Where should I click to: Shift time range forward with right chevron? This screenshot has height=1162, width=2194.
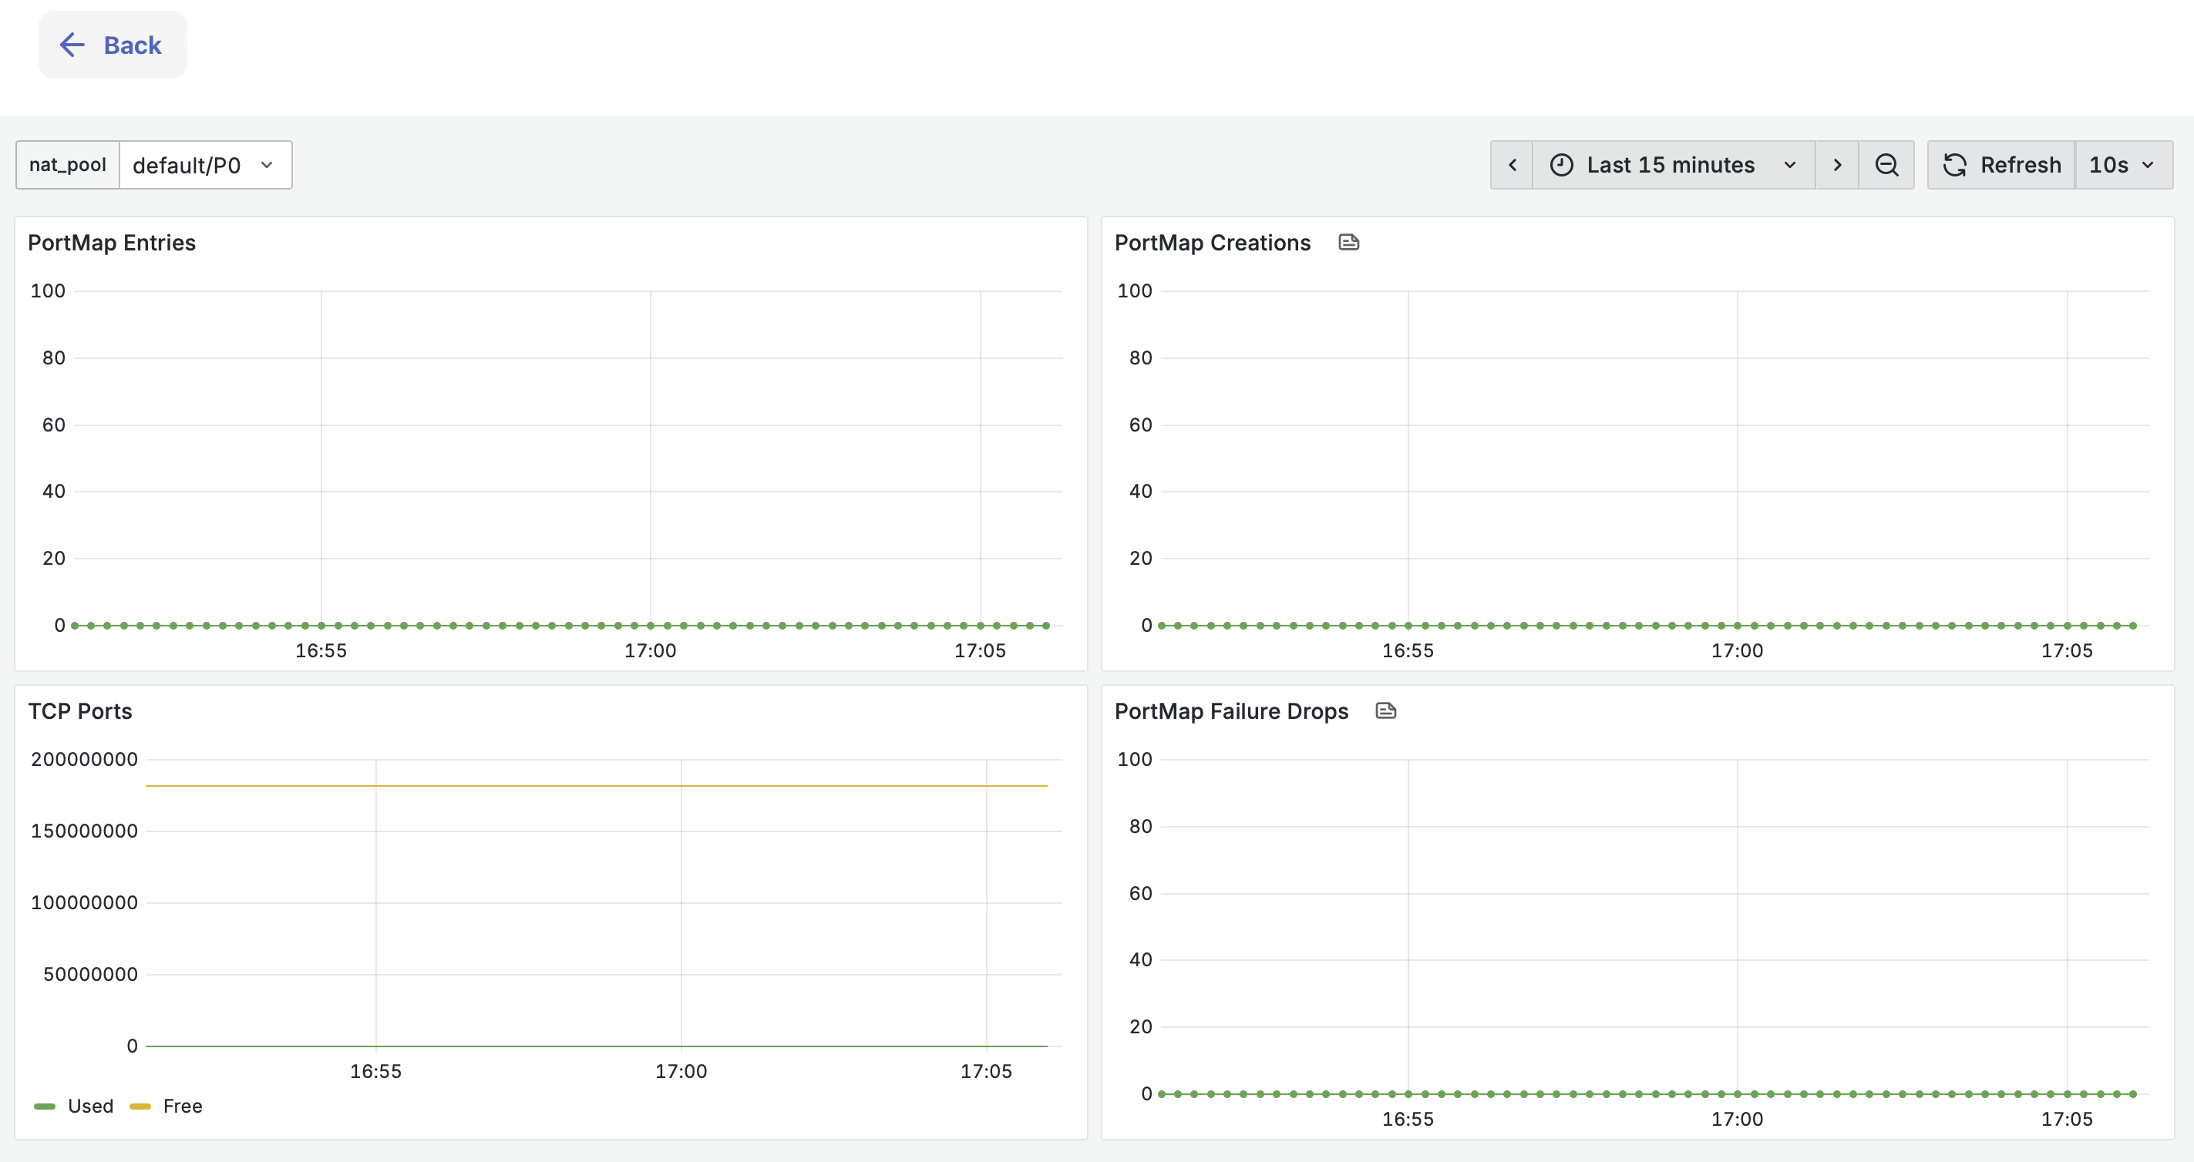click(x=1837, y=165)
